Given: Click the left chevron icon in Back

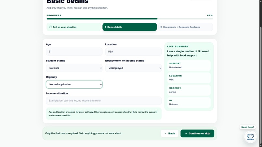Looking at the screenshot, I should pyautogui.click(x=165, y=133).
